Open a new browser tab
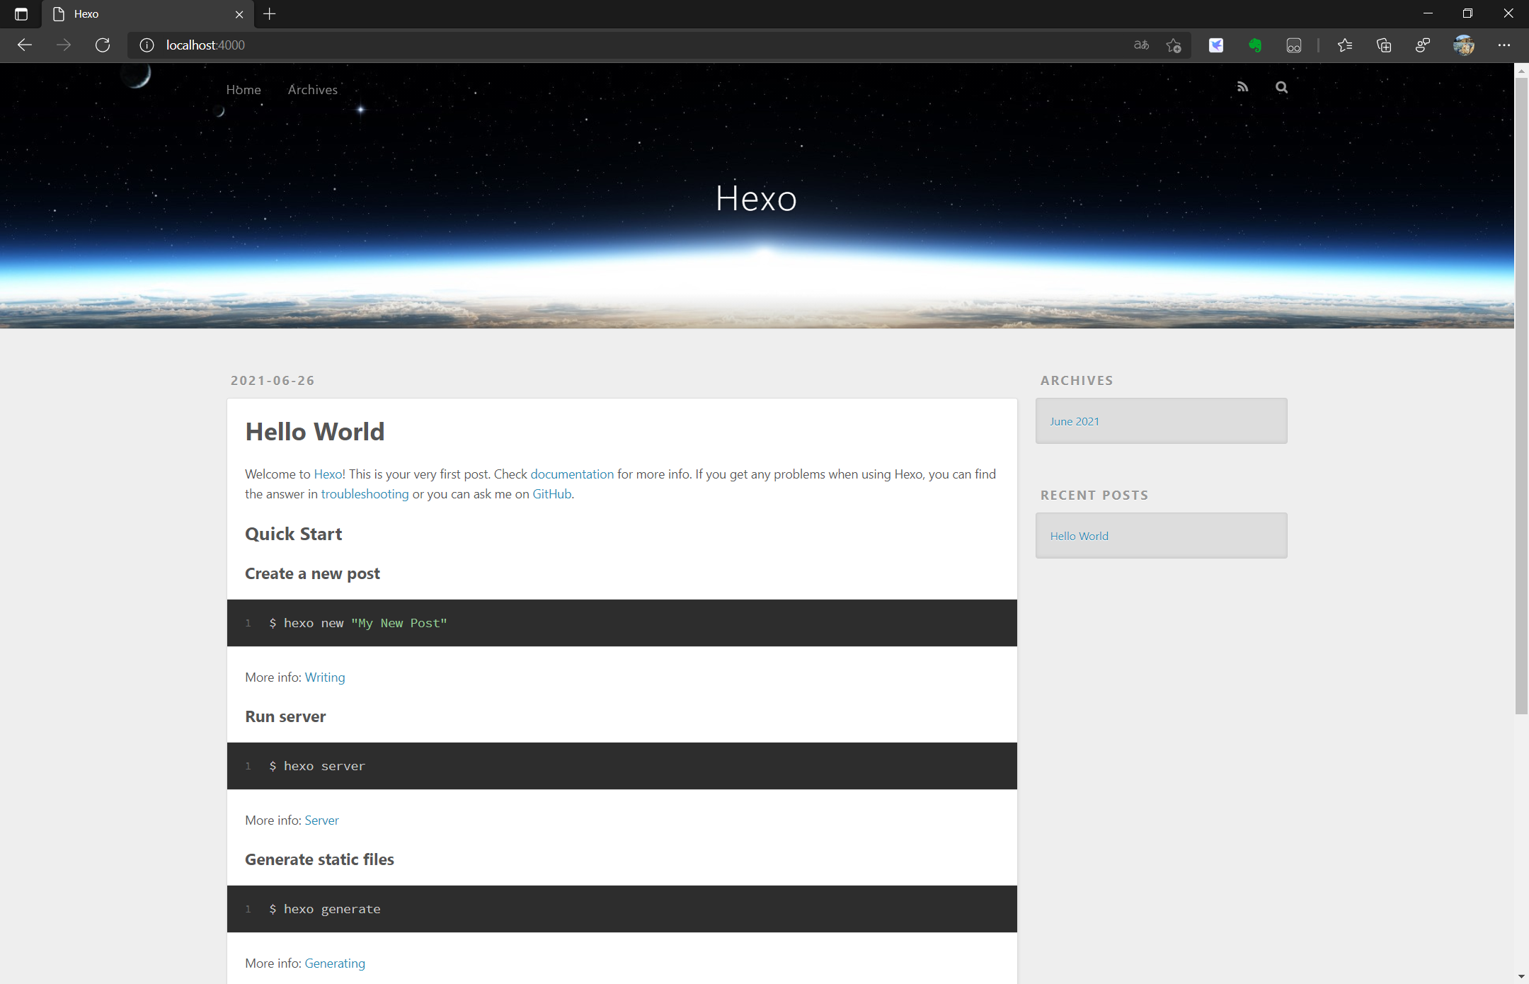1529x984 pixels. pyautogui.click(x=270, y=14)
